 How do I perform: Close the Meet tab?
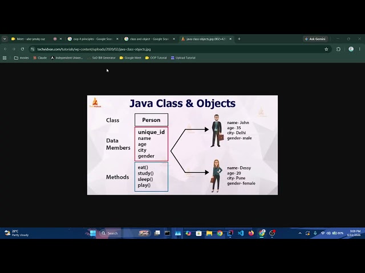click(61, 39)
